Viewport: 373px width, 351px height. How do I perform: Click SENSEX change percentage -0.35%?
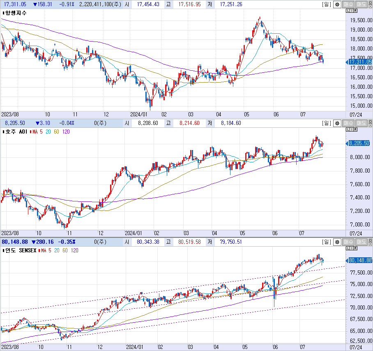67,242
